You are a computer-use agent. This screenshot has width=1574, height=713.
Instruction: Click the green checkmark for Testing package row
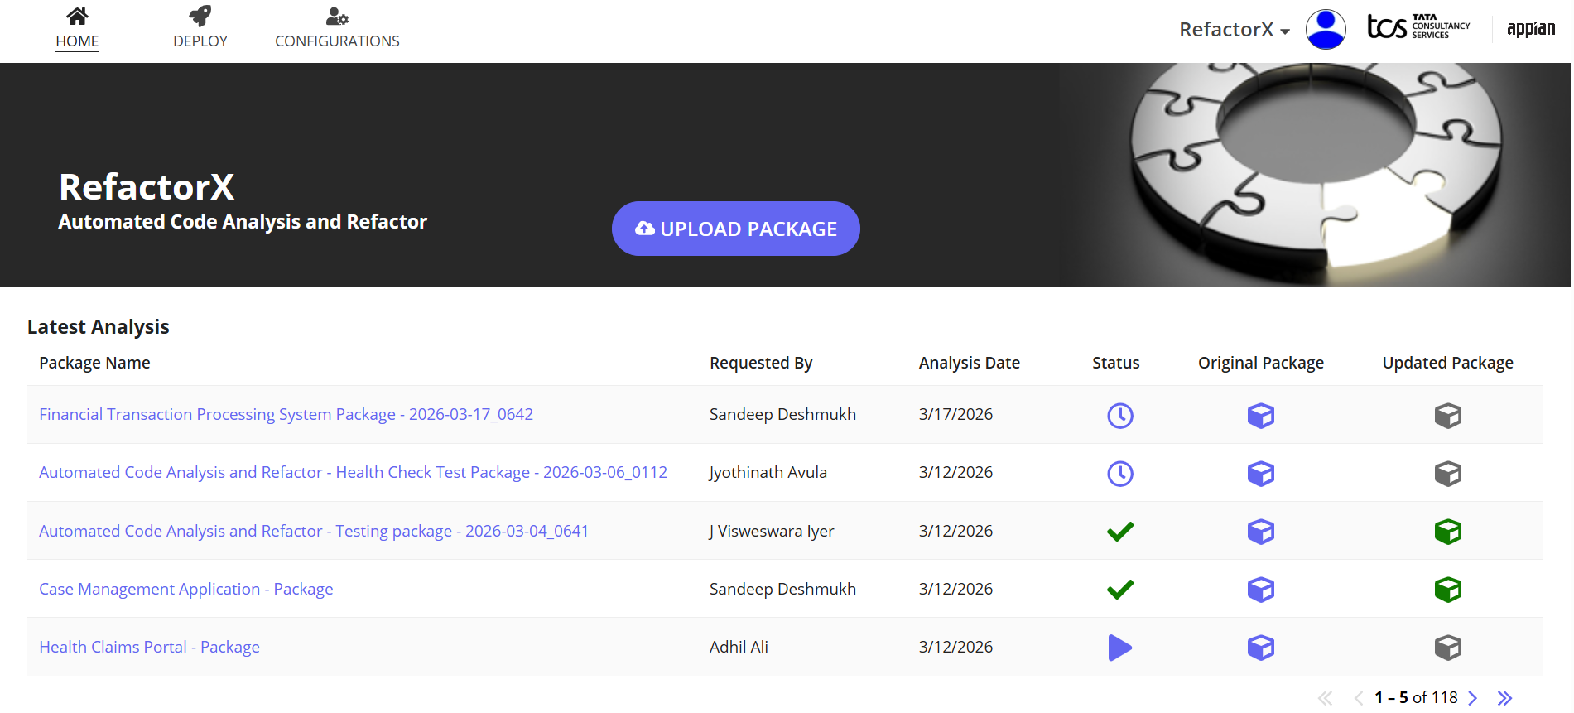click(x=1119, y=532)
